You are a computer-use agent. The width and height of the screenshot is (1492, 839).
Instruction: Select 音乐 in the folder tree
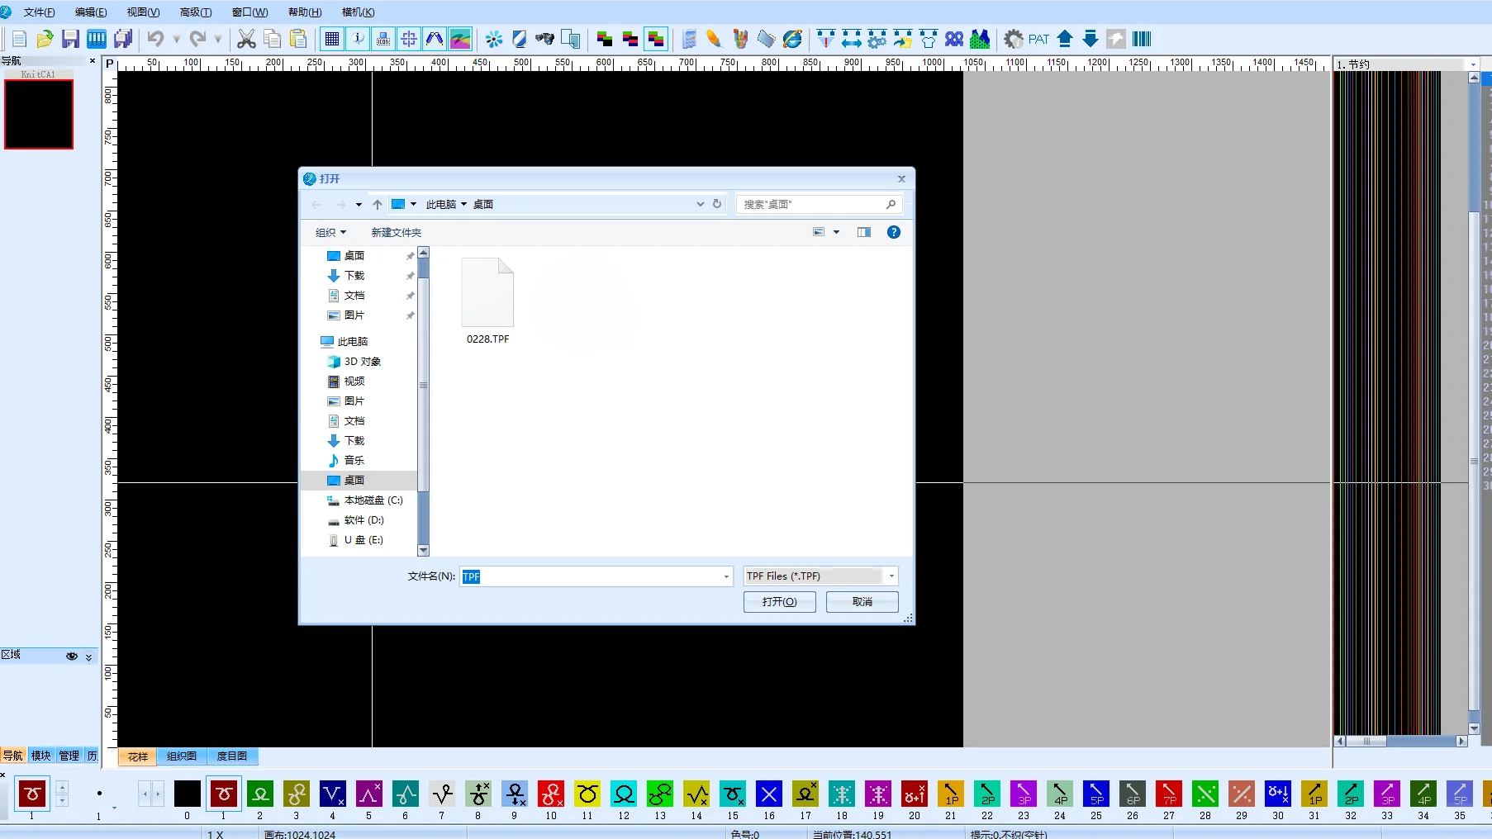click(x=346, y=461)
